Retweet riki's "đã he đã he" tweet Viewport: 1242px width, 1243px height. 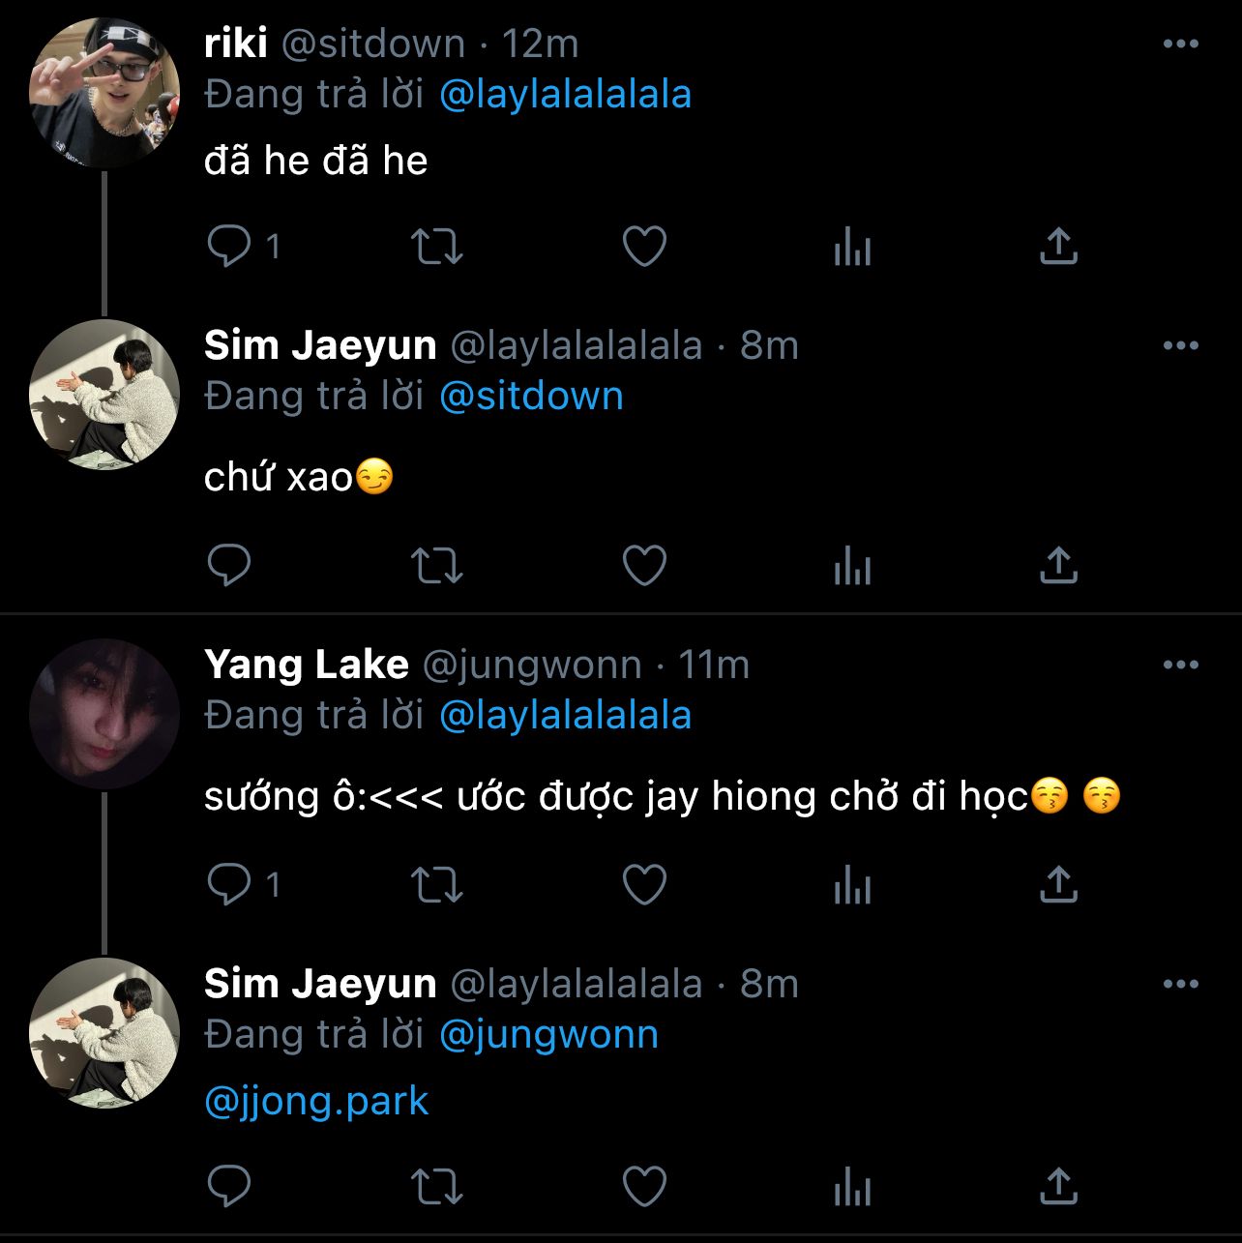(437, 246)
